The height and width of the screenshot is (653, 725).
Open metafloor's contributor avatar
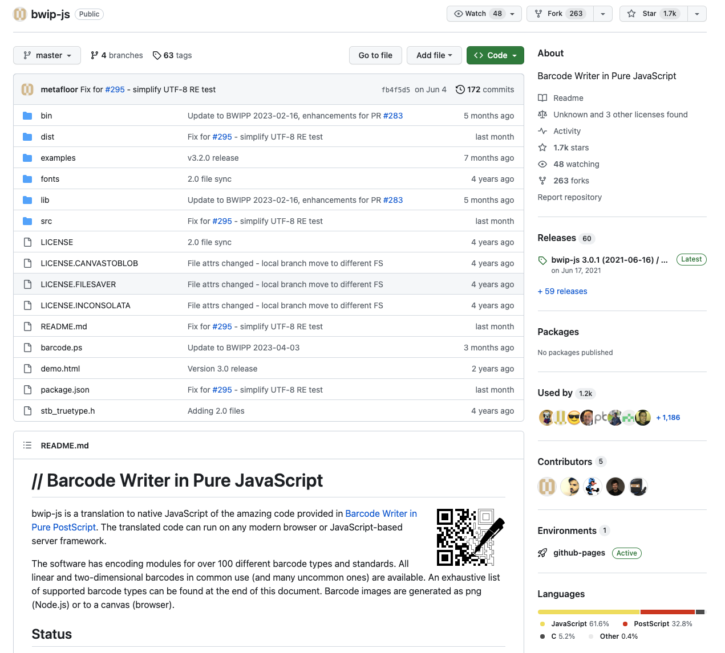coord(547,486)
